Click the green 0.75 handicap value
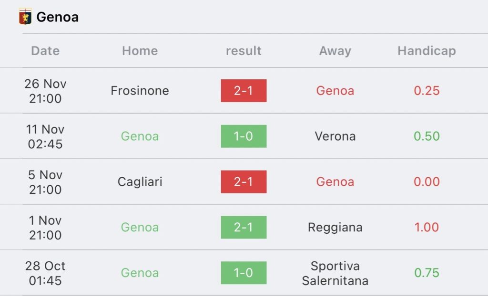This screenshot has width=488, height=296. (427, 273)
